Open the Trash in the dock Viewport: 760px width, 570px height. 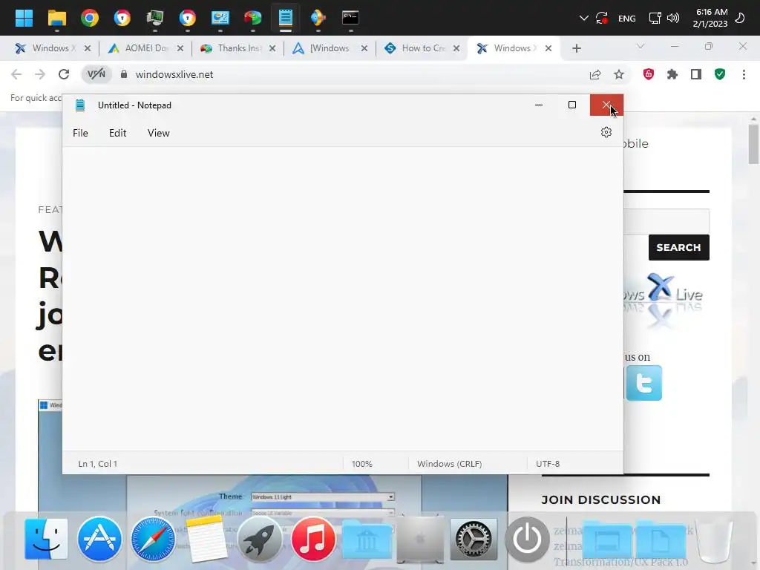[713, 540]
